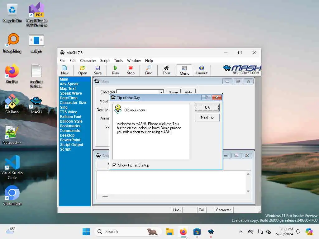
Task: Save the script via the Save icon
Action: coord(98,70)
